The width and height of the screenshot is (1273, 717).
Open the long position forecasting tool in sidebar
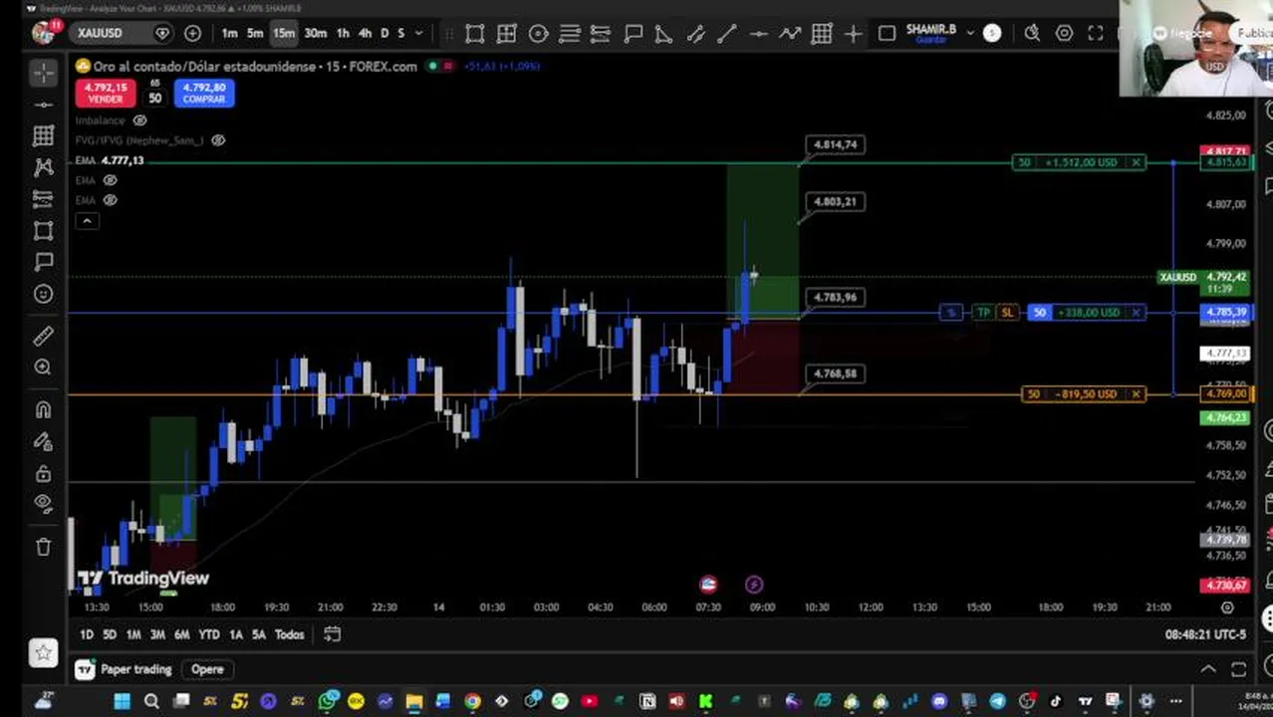pyautogui.click(x=43, y=198)
